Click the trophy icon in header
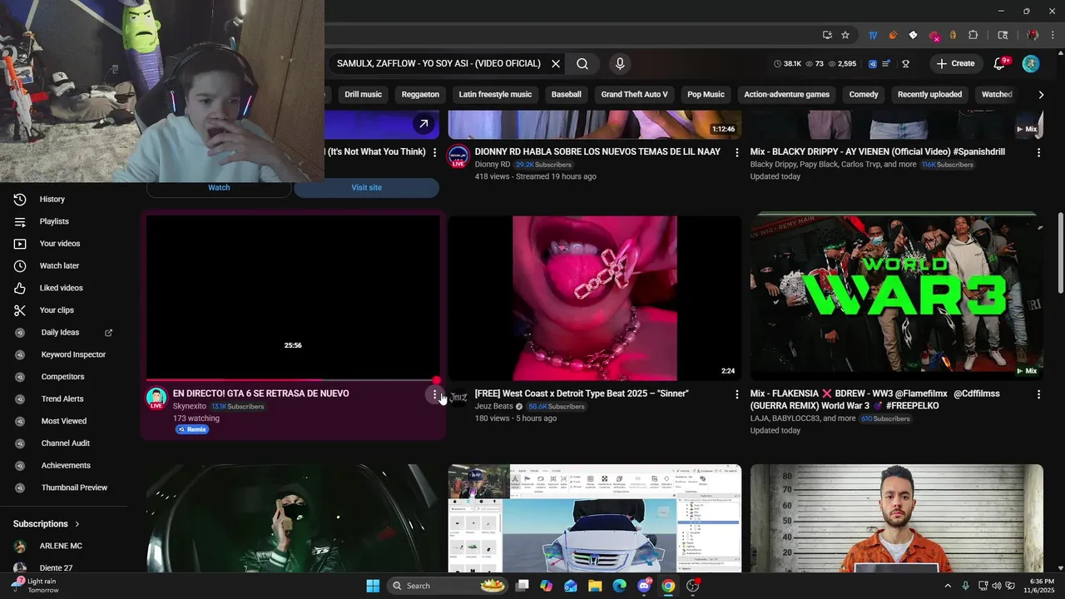This screenshot has width=1065, height=599. pyautogui.click(x=905, y=64)
